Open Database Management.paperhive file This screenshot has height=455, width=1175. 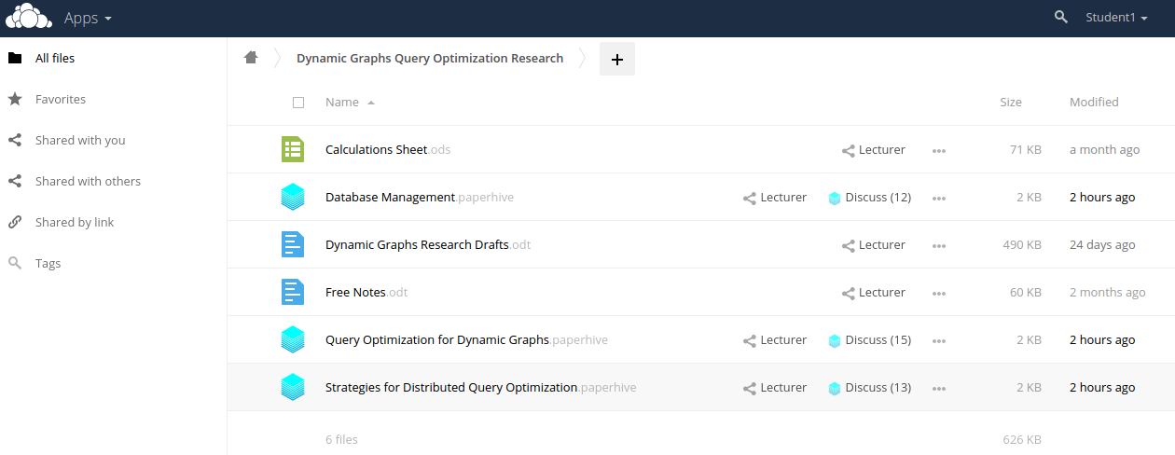click(x=420, y=197)
